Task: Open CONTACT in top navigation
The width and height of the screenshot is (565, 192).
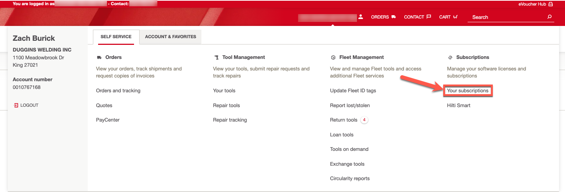Action: (414, 17)
